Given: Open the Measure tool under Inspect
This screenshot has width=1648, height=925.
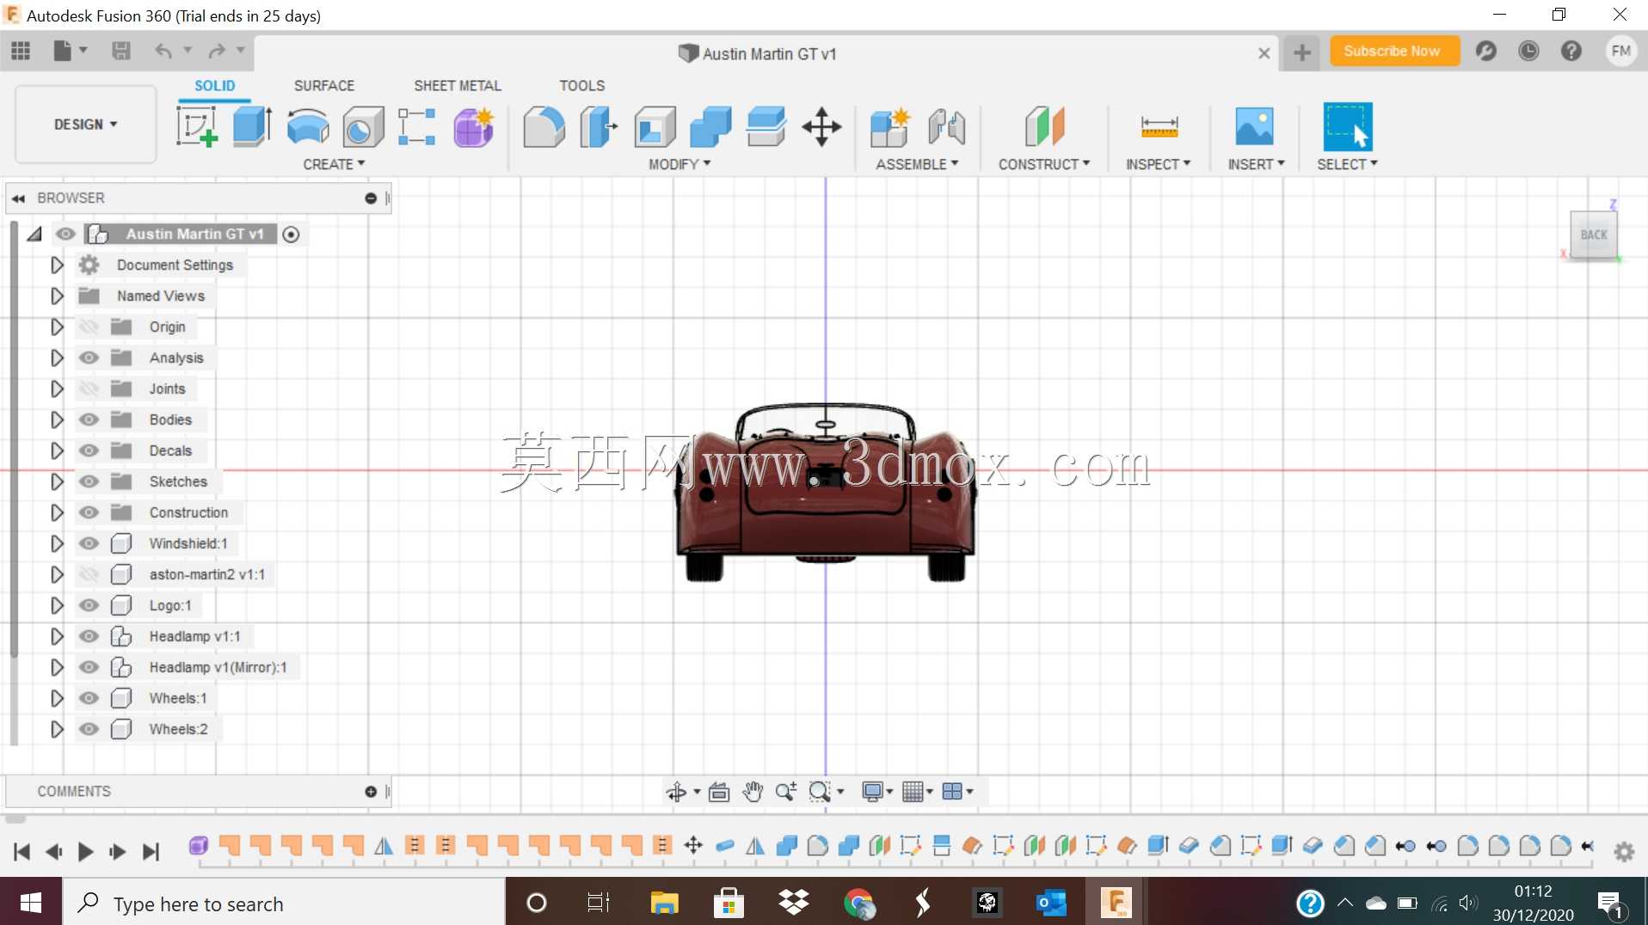Looking at the screenshot, I should (1159, 126).
